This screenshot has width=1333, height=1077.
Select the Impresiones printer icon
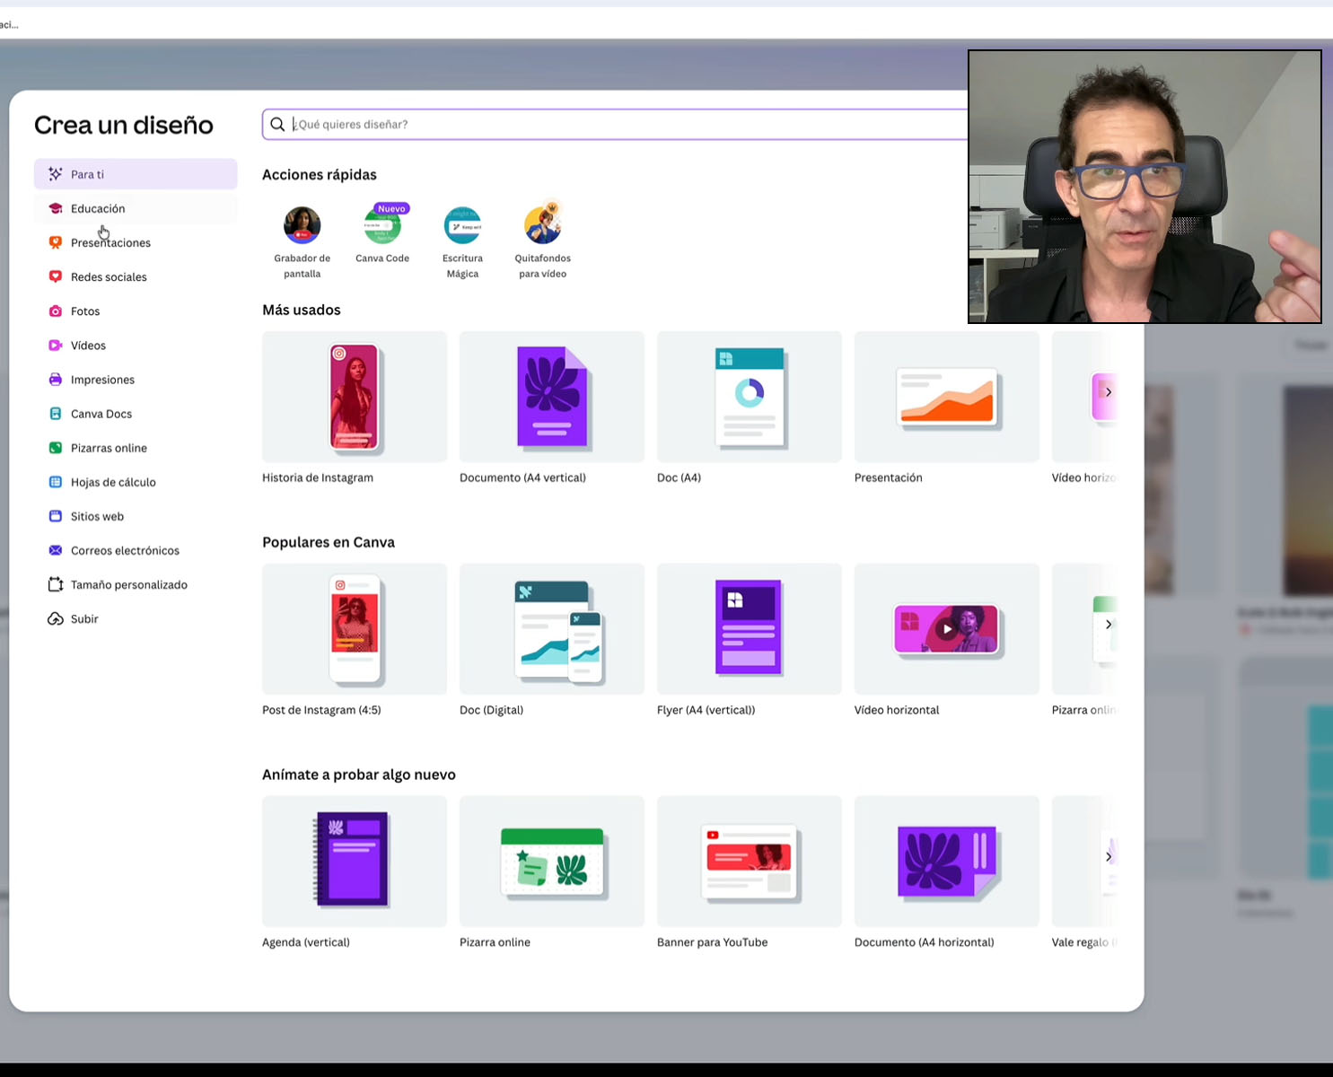coord(55,380)
